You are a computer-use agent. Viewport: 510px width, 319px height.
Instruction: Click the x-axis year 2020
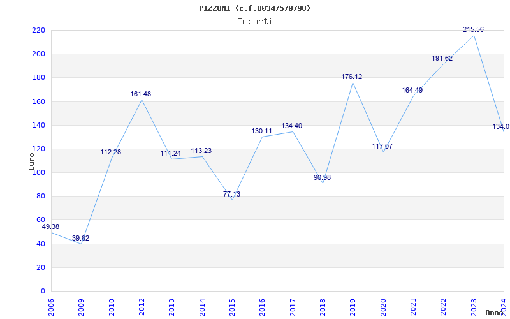click(383, 307)
